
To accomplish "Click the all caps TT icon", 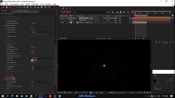I will 164,42.
